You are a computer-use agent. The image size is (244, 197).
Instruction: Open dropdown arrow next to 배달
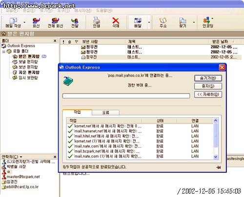pos(149,22)
